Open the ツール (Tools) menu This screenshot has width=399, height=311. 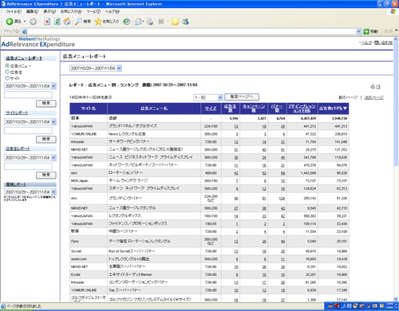[x=93, y=11]
